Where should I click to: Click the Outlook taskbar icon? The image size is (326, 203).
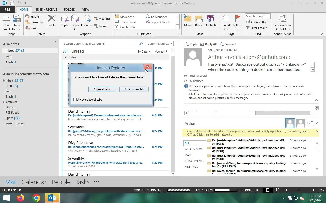pos(52,198)
